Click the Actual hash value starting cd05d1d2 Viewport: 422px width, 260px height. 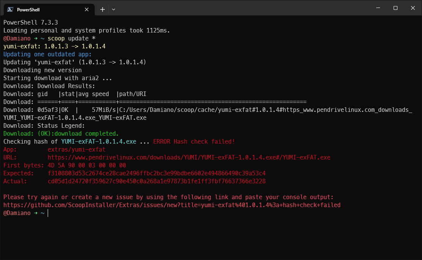pyautogui.click(x=157, y=181)
